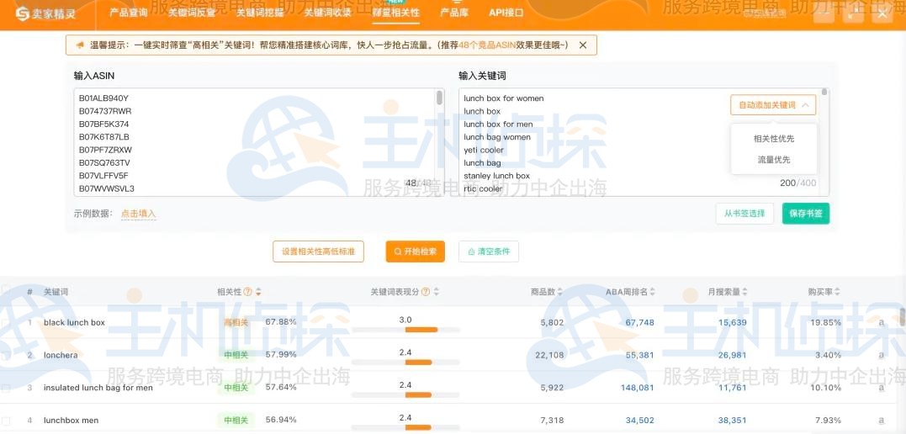Tick checkbox for insulated lunch bag for men
906x434 pixels.
pos(6,388)
